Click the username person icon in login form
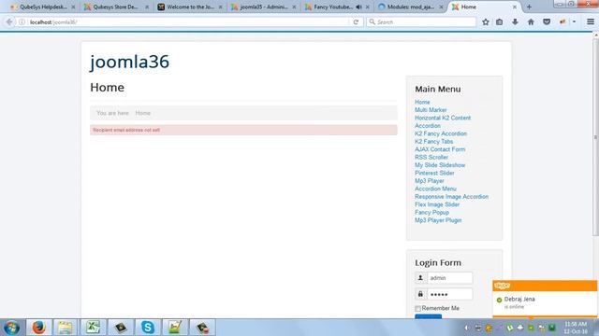The image size is (599, 336). pos(420,278)
